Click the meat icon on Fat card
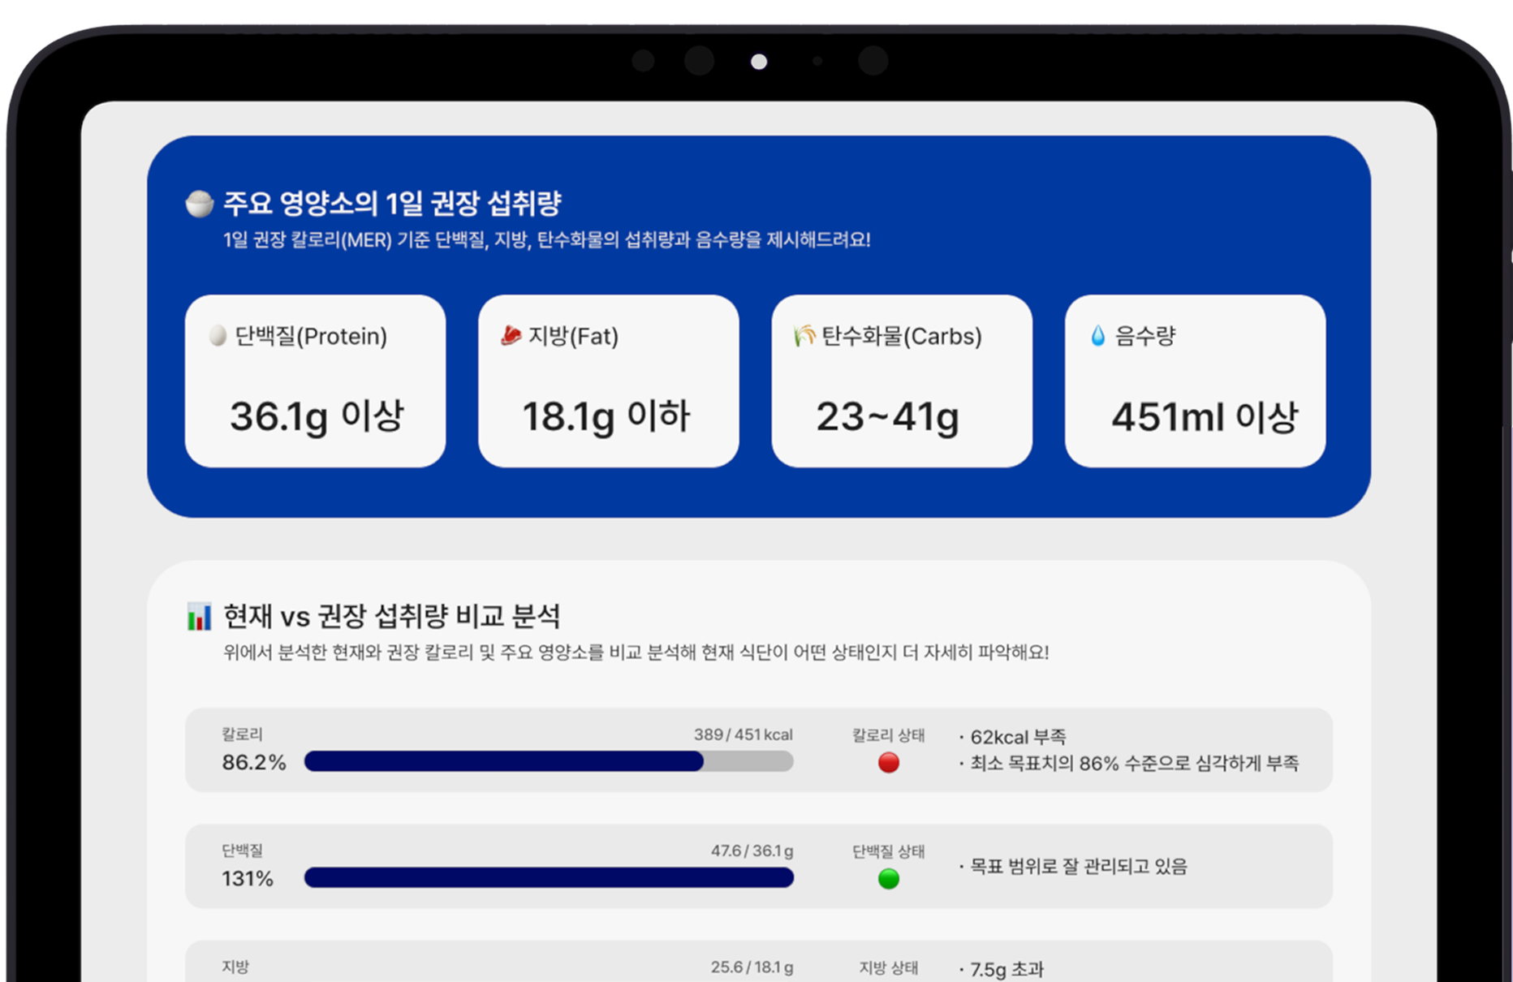The image size is (1513, 982). coord(511,336)
